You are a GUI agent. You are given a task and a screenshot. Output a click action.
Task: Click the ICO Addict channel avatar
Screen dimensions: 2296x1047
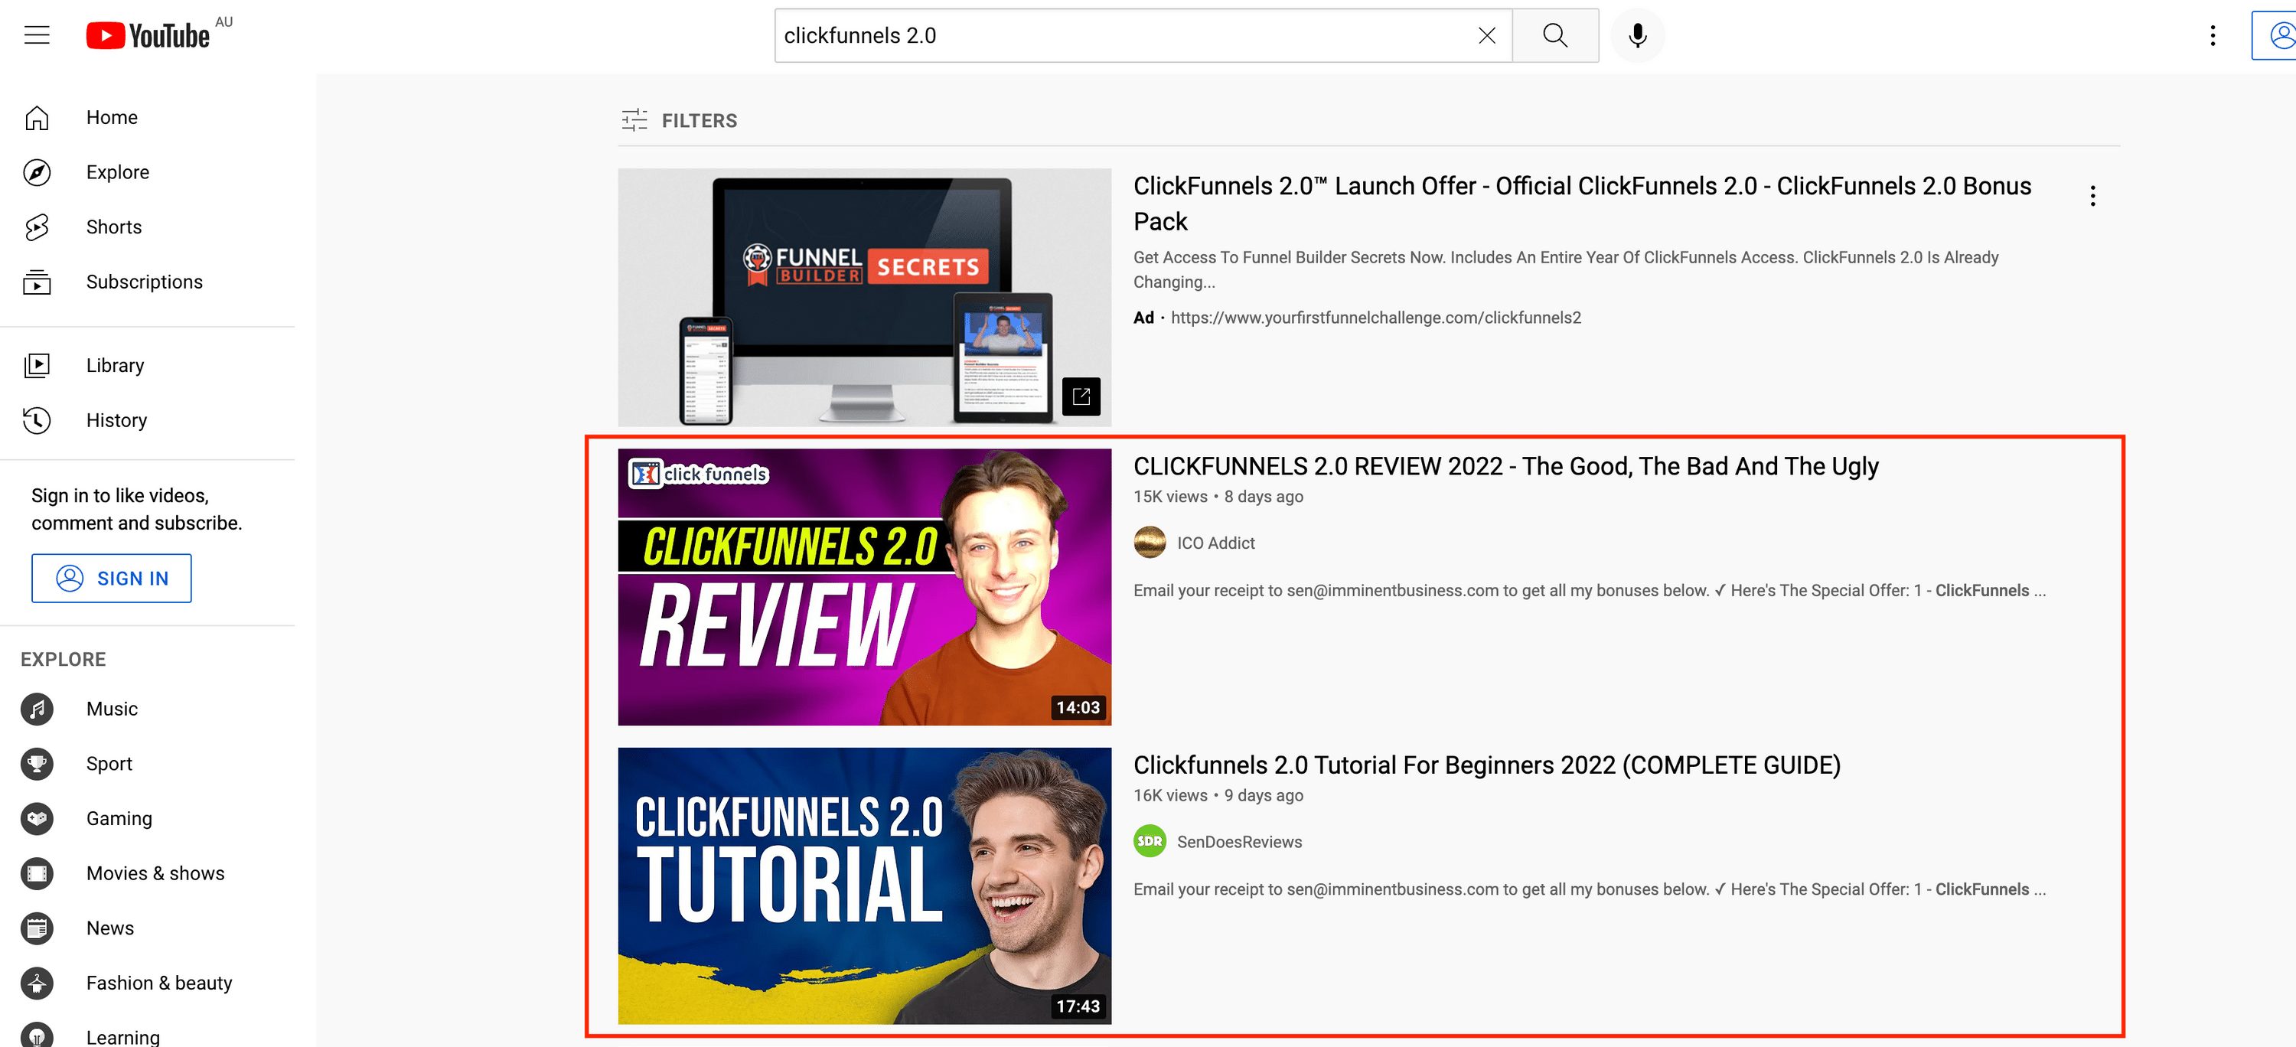pos(1149,543)
